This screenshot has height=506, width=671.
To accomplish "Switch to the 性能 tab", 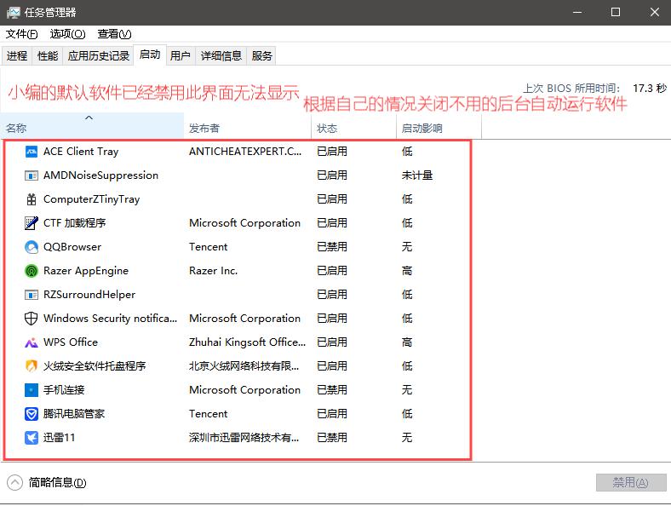I will pos(48,55).
